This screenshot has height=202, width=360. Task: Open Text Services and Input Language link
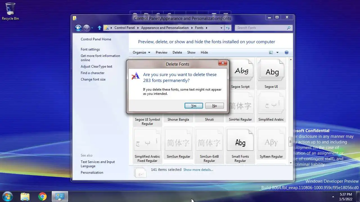click(x=98, y=164)
